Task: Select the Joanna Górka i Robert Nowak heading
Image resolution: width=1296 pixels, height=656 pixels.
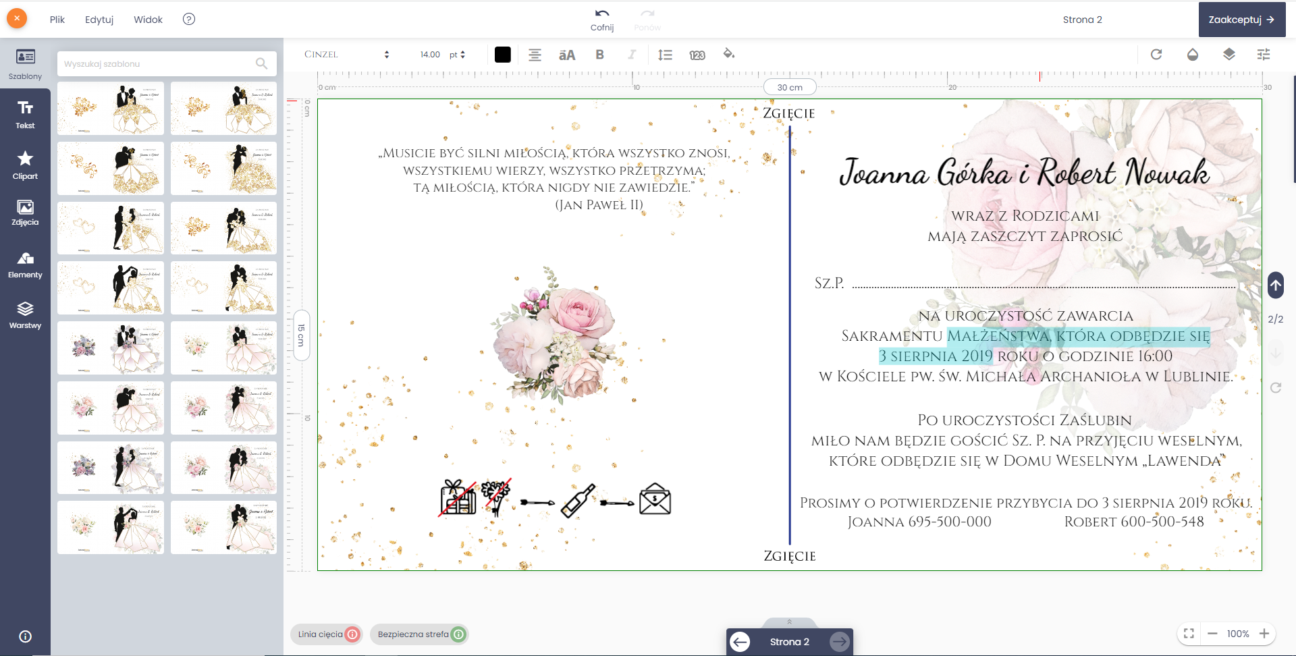Action: 1025,172
